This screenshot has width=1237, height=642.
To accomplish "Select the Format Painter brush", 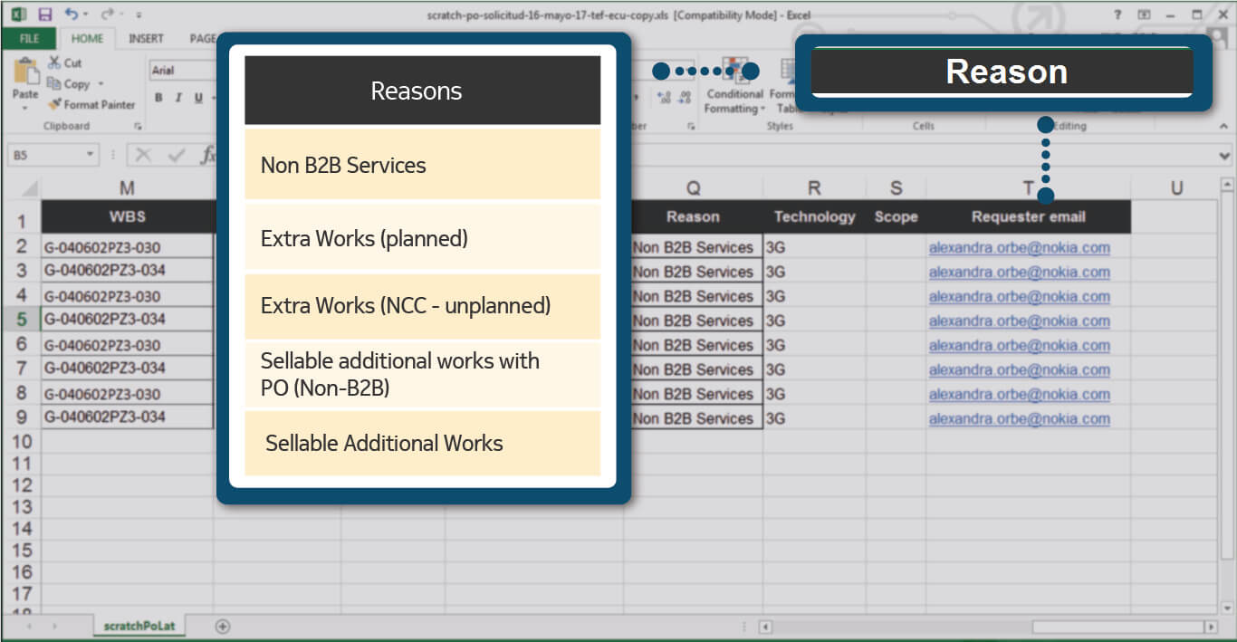I will (91, 104).
